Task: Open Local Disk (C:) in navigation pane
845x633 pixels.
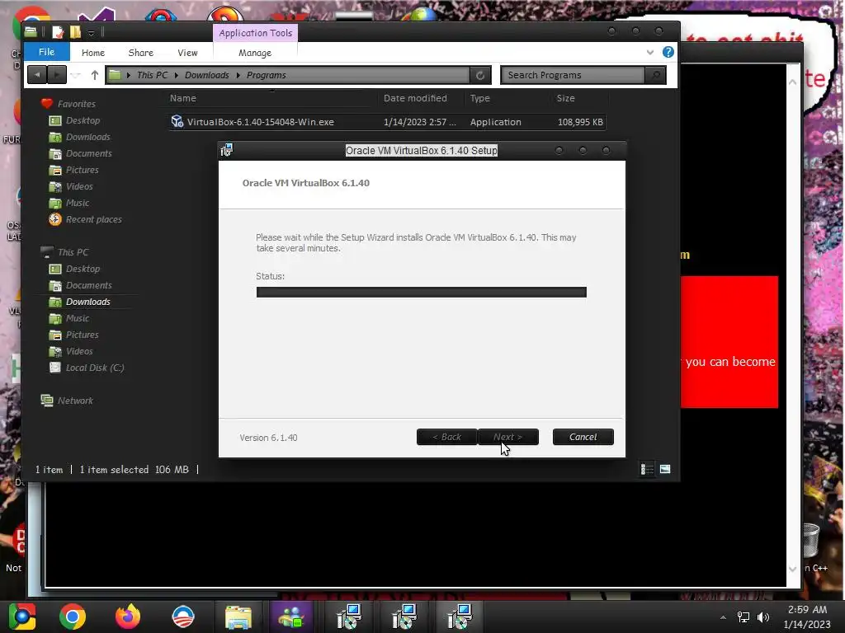Action: point(95,368)
